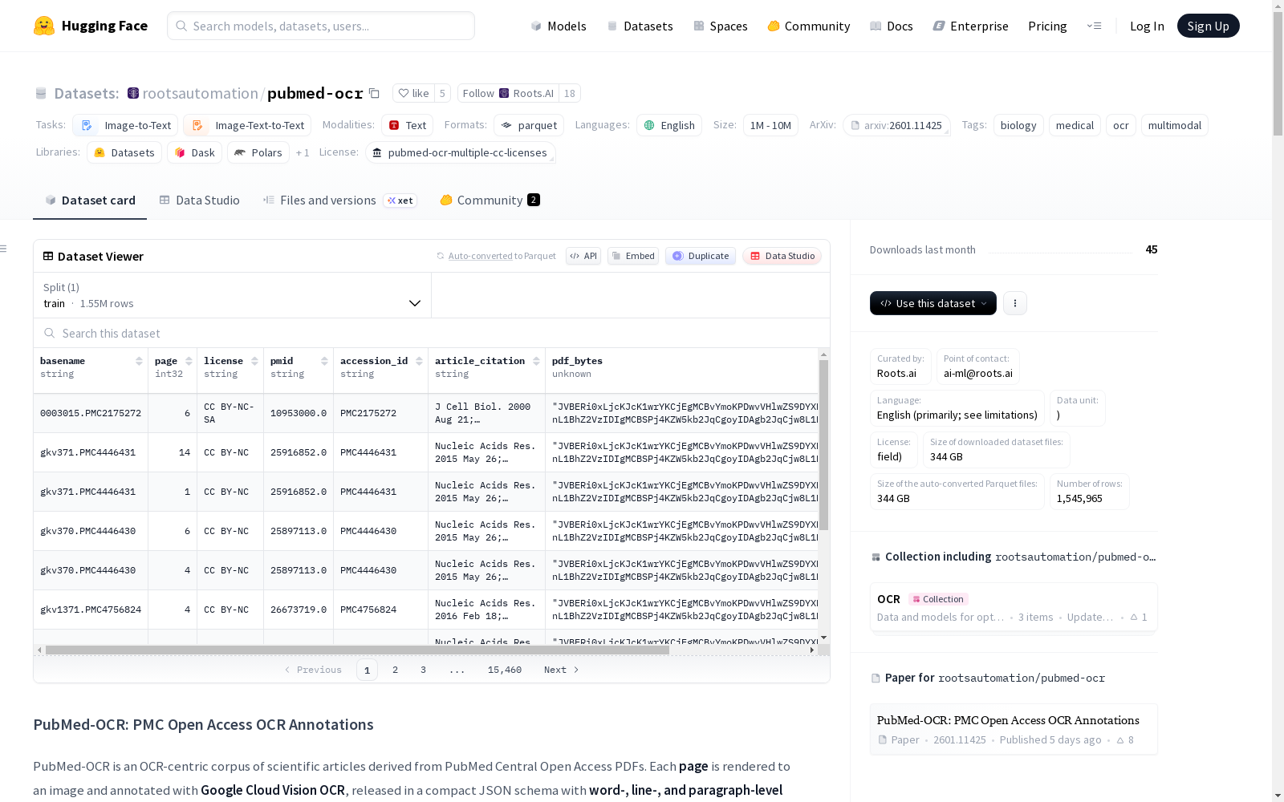The width and height of the screenshot is (1284, 802).
Task: Go to page 3 of dataset viewer
Action: [x=423, y=670]
